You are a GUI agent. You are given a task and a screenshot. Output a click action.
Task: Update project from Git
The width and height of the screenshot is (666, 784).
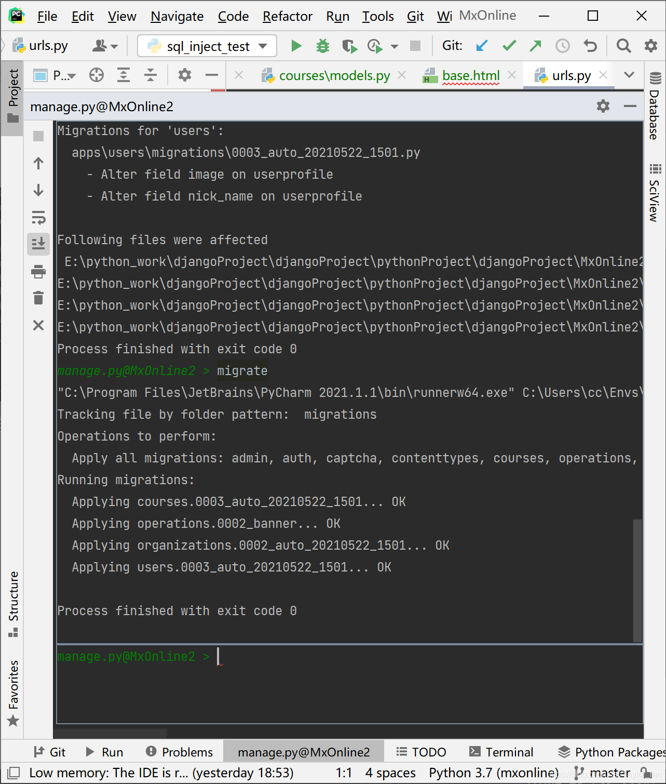pos(482,46)
